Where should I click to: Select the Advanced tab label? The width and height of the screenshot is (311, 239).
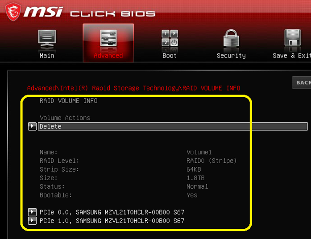tap(108, 56)
